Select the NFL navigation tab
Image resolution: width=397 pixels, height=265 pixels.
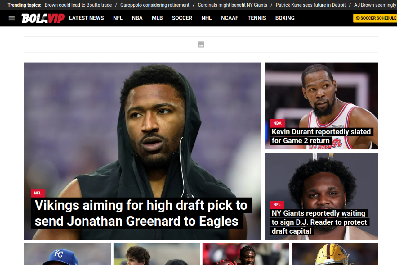tap(118, 18)
